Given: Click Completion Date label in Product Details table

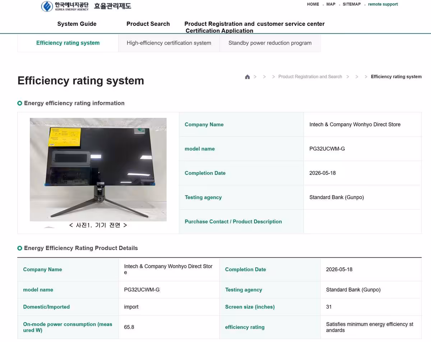Looking at the screenshot, I should point(245,269).
